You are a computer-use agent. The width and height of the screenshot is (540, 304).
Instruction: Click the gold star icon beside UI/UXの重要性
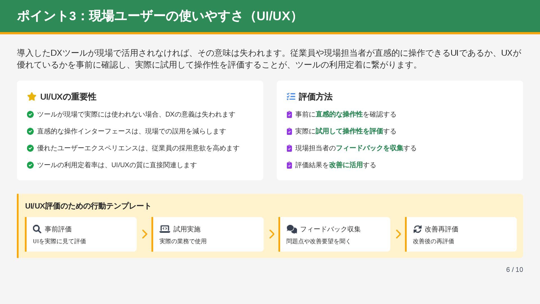32,97
